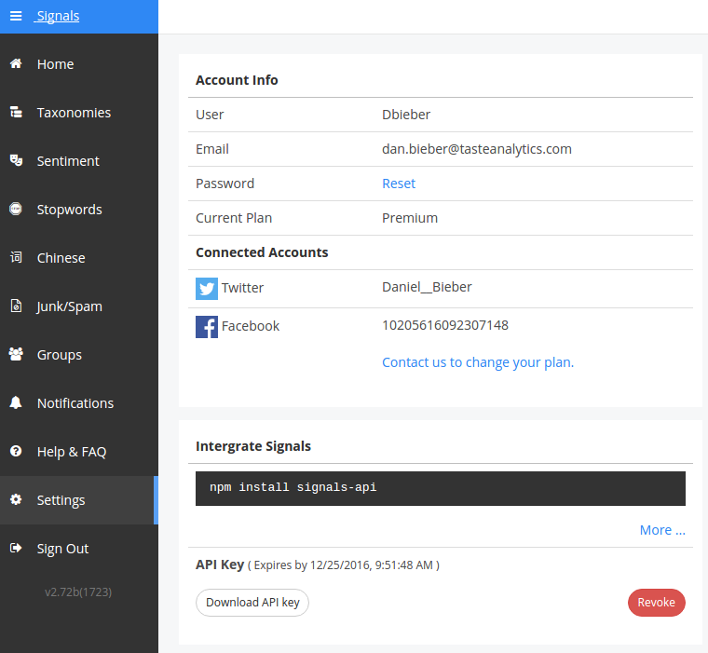Screen dimensions: 708x653
Task: Select the Premium plan value
Action: point(410,218)
